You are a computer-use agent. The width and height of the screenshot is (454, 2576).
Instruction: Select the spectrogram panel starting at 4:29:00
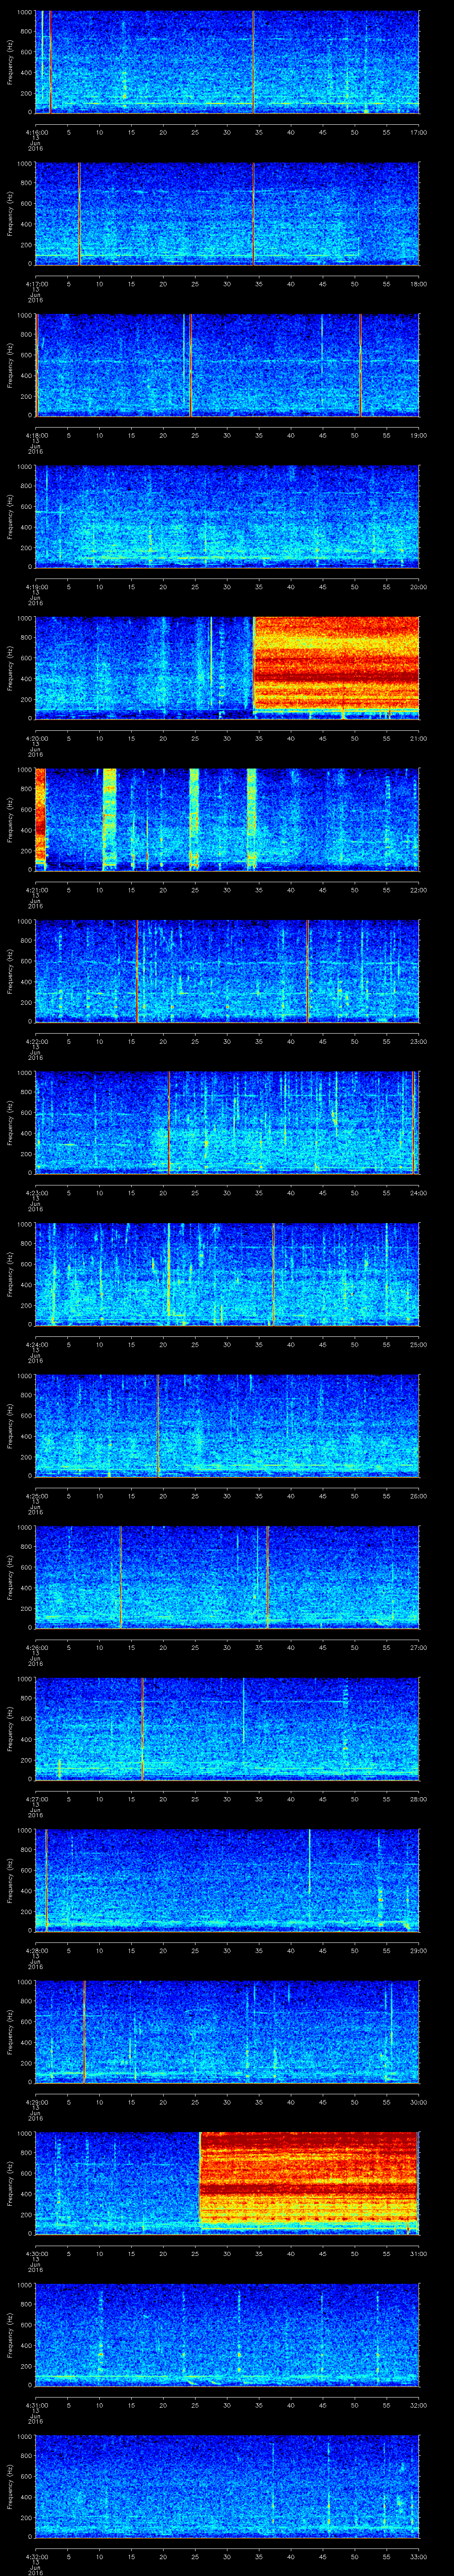coord(227,2032)
